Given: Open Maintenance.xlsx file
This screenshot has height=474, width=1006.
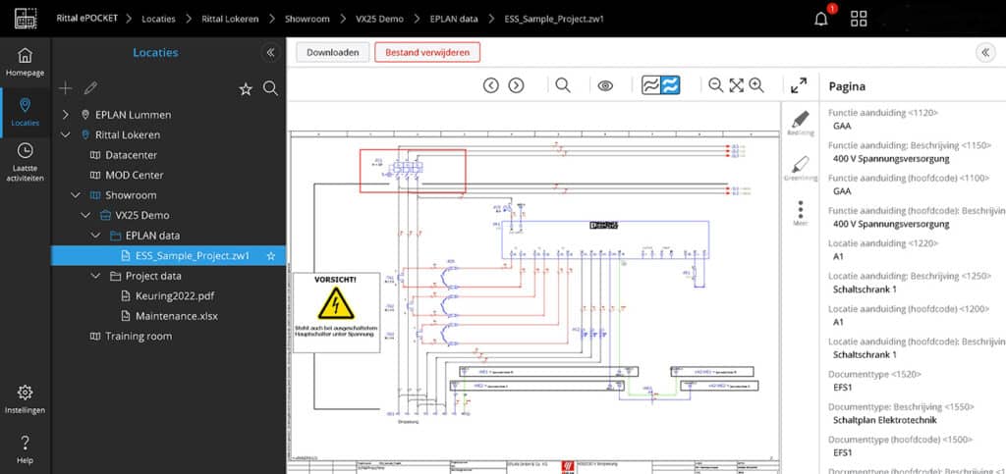Looking at the screenshot, I should click(177, 316).
